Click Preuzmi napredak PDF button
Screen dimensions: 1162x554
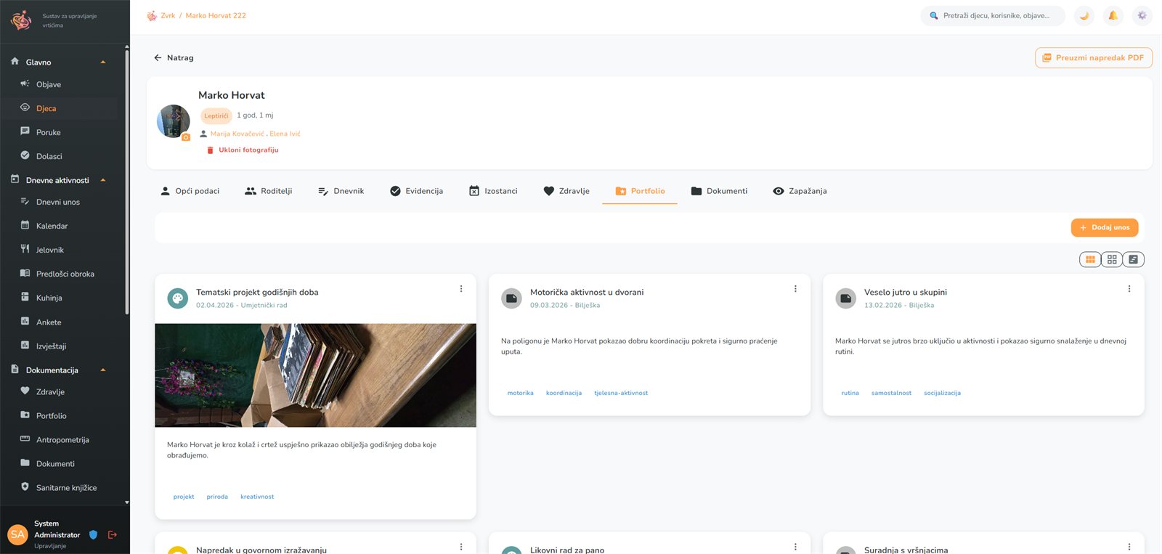1094,57
